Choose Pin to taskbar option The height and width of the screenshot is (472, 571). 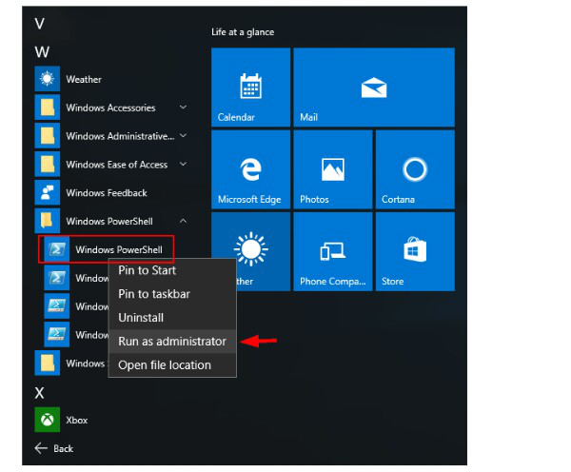(x=172, y=294)
